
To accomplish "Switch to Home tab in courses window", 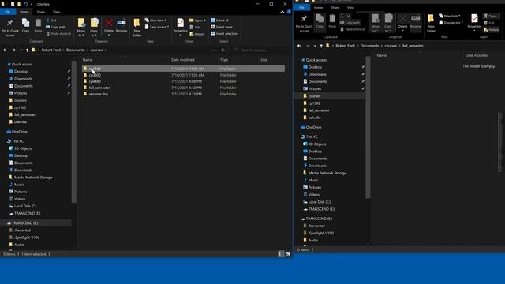I will pyautogui.click(x=24, y=12).
